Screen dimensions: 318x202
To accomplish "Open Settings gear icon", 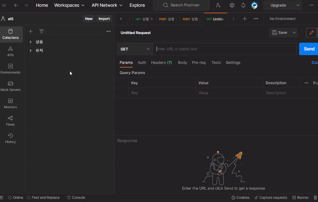I will tap(232, 5).
